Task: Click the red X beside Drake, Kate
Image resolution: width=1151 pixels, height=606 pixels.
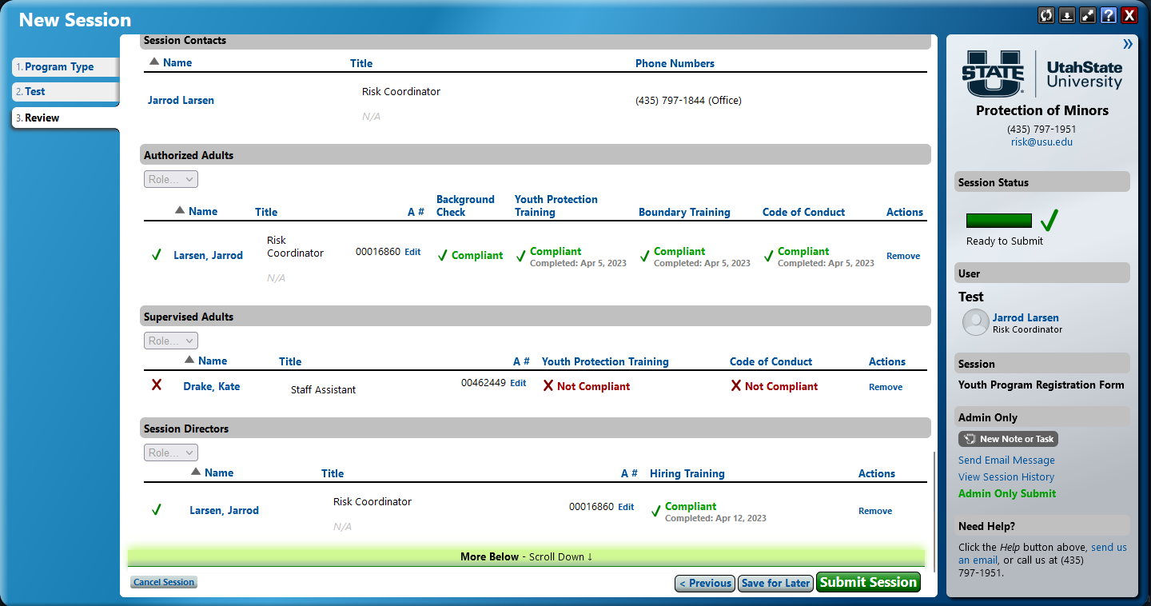Action: coord(157,385)
